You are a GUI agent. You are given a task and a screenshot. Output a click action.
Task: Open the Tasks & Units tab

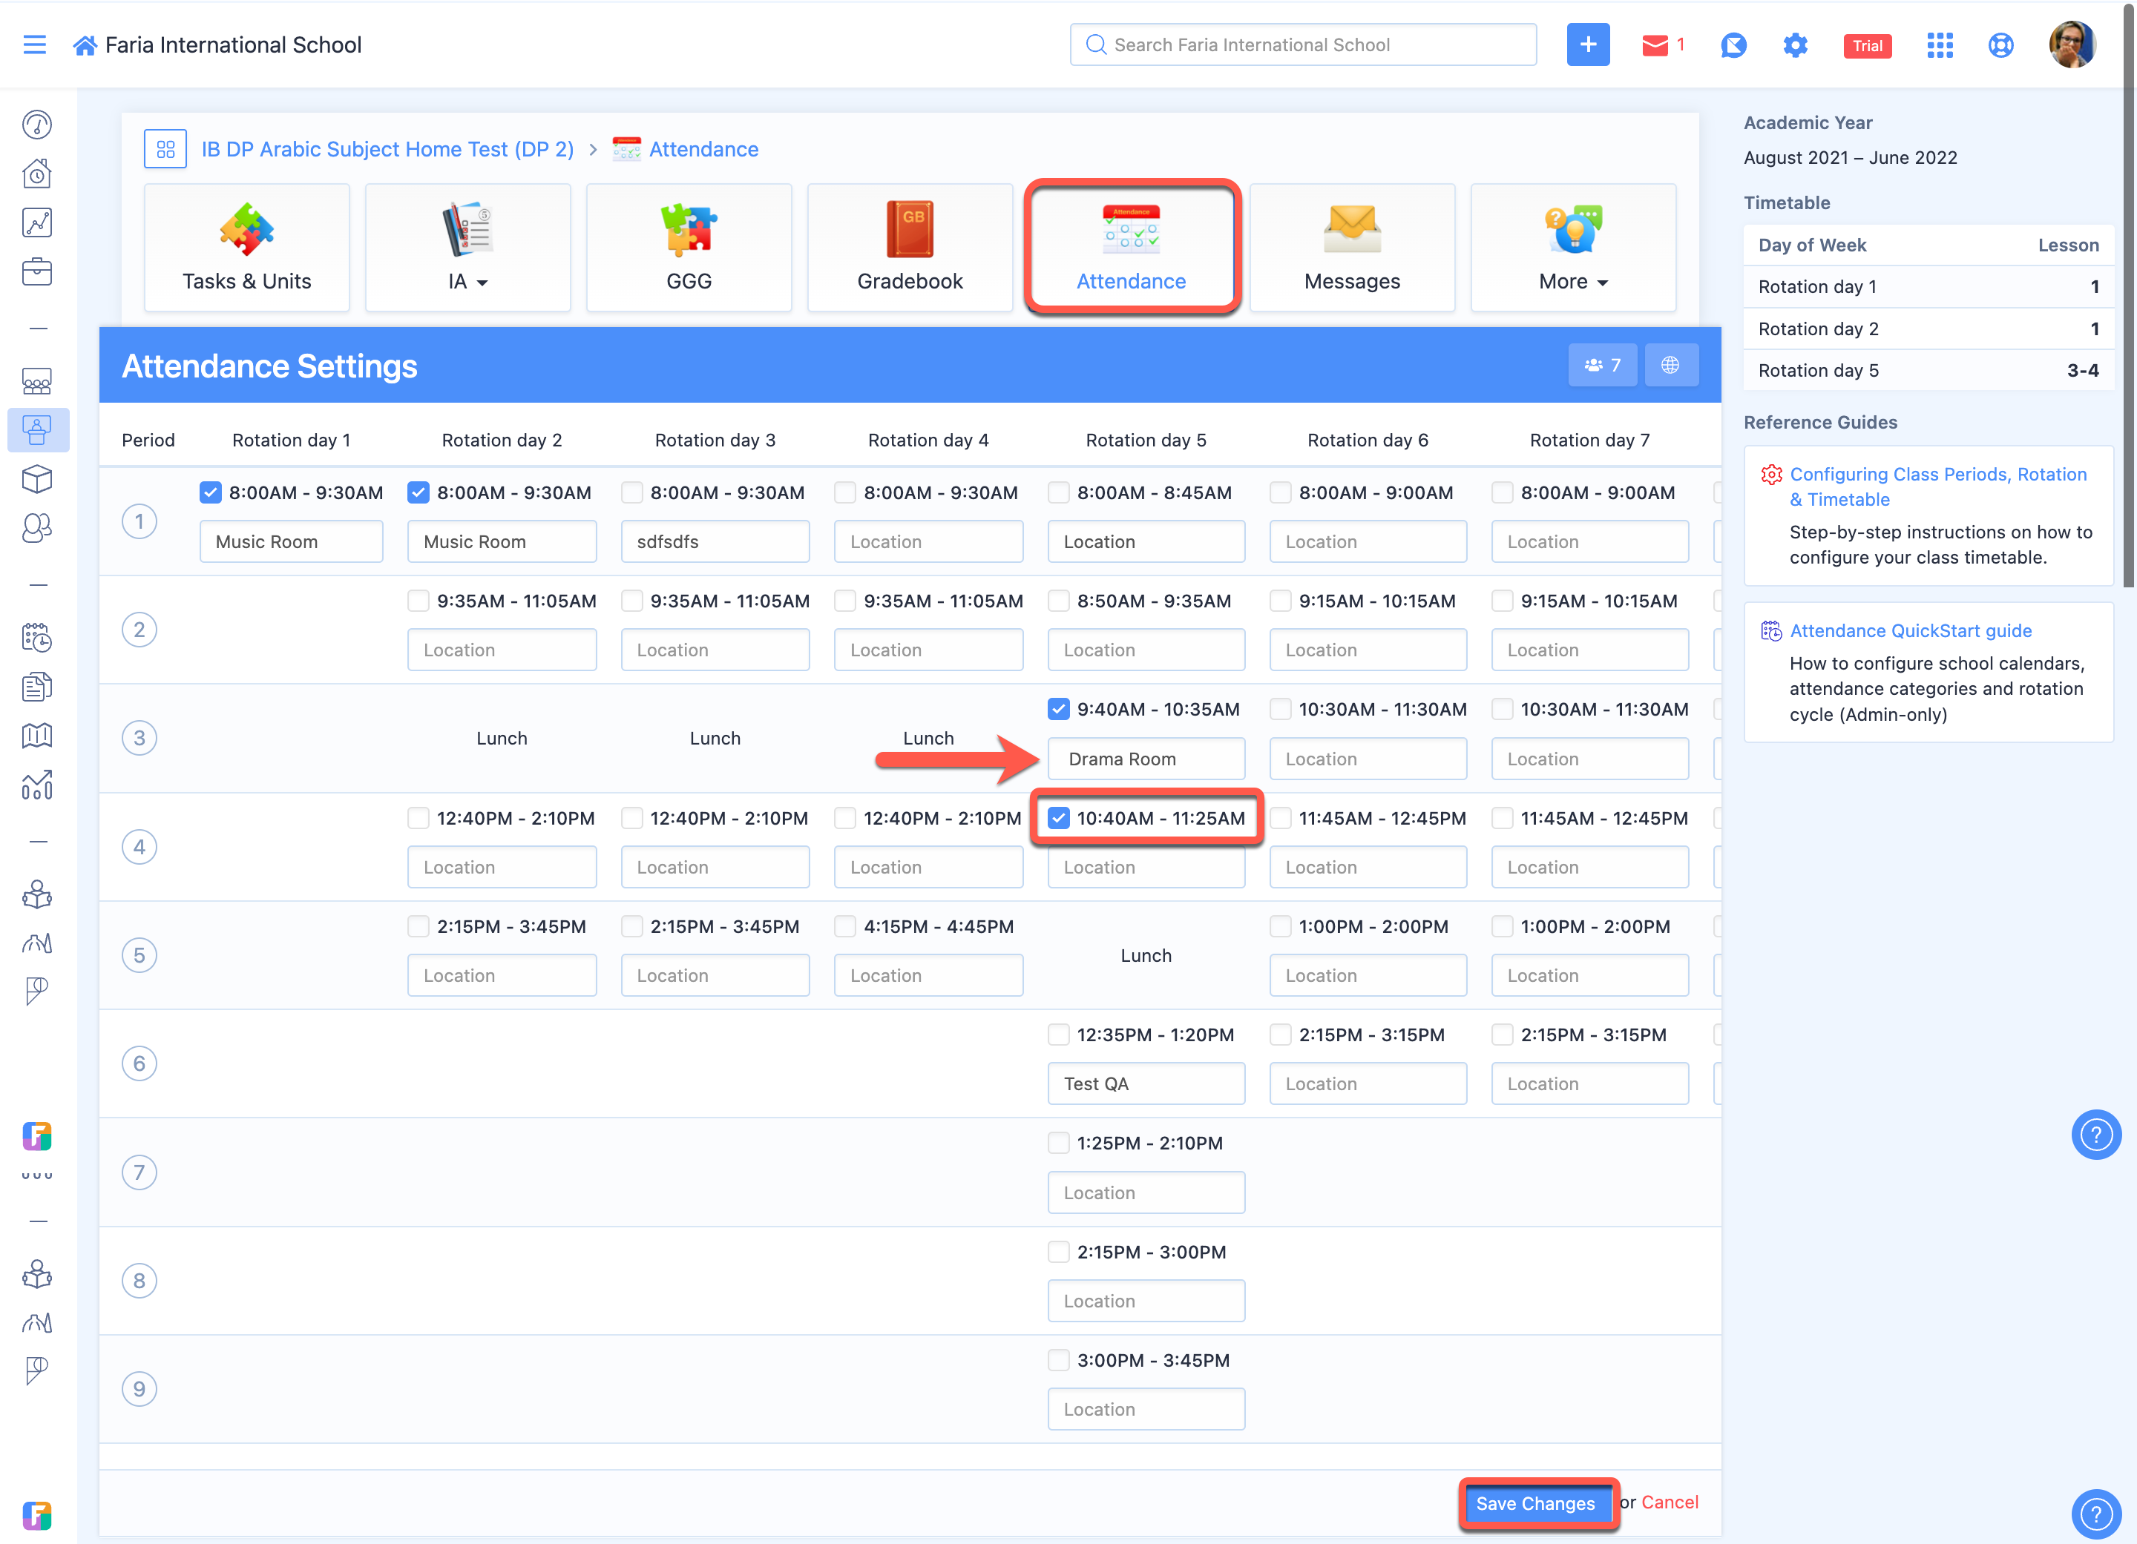coord(247,248)
